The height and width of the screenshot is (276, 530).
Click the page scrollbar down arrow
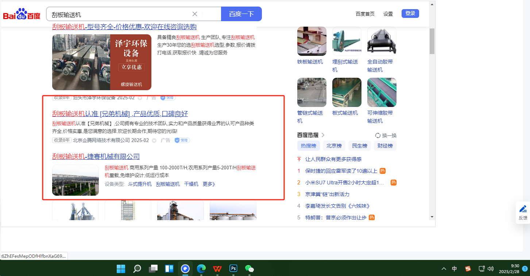point(432,217)
